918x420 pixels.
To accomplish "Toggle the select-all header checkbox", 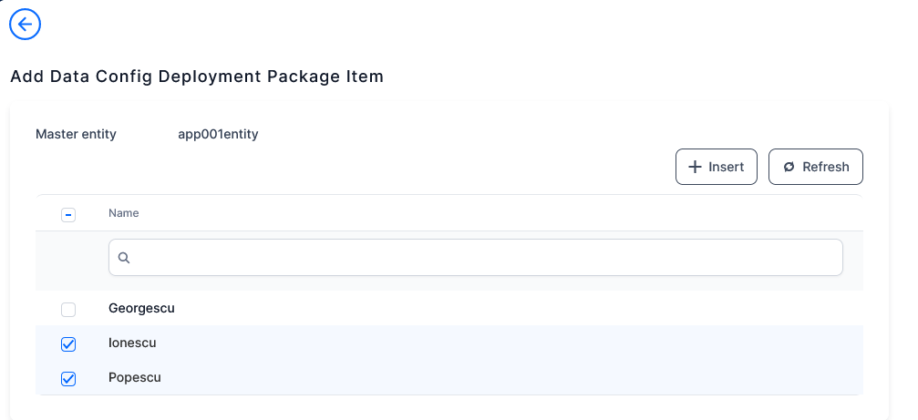I will pyautogui.click(x=68, y=214).
